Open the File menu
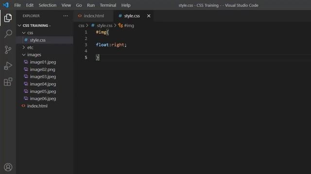This screenshot has width=311, height=174. pos(17,5)
